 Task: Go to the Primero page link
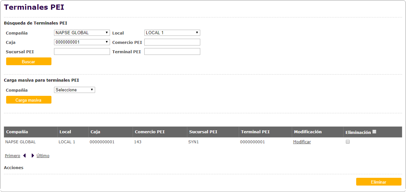tap(12, 156)
